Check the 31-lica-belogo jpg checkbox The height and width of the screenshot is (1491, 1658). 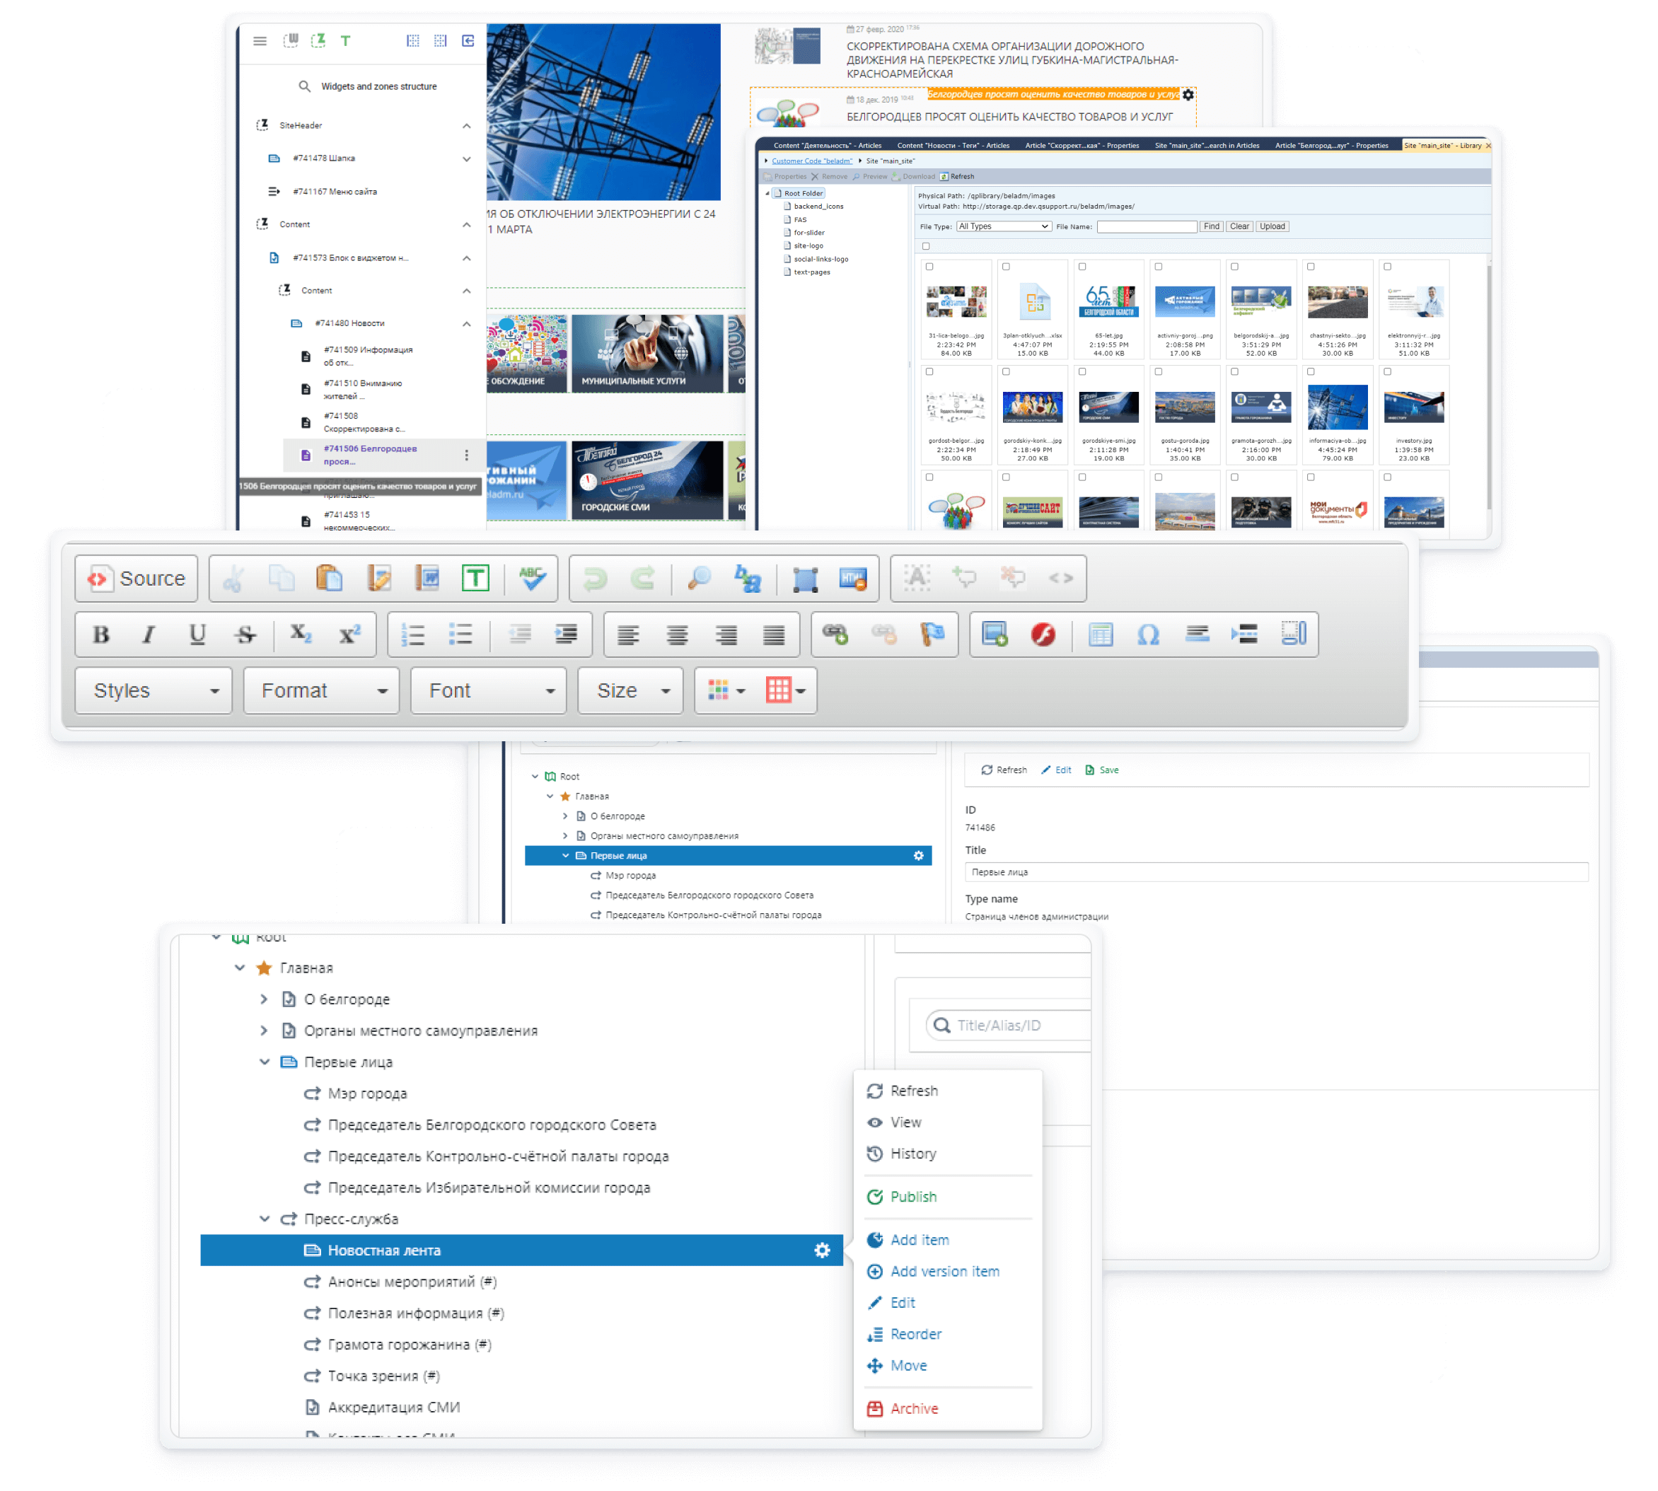(929, 267)
